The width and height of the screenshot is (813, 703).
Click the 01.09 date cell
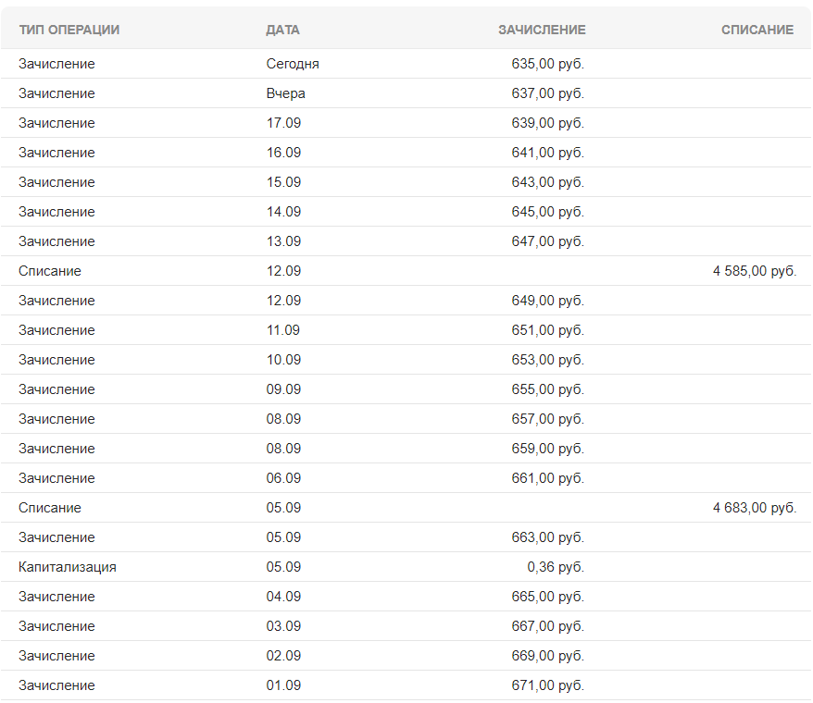(283, 685)
